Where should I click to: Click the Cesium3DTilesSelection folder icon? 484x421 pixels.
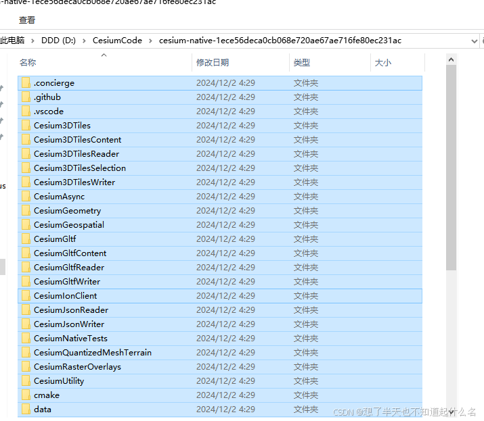tap(26, 168)
